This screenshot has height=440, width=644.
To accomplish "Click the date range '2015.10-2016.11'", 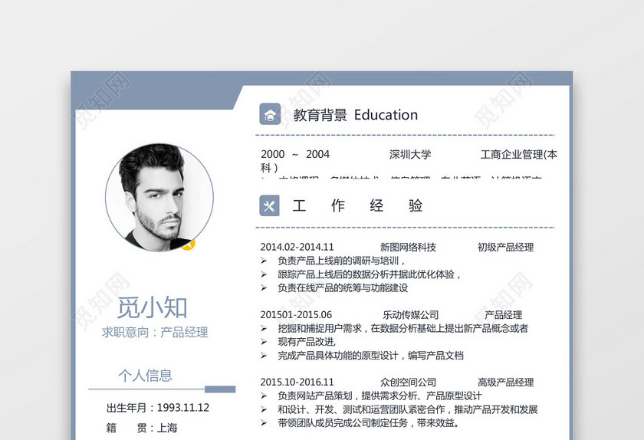I will point(297,382).
